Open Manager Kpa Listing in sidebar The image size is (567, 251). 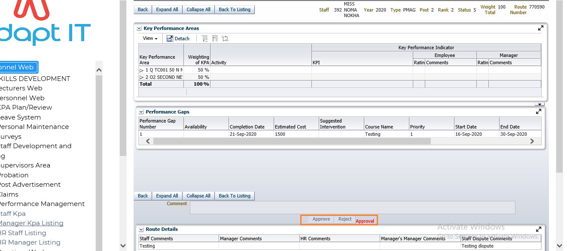(x=31, y=223)
